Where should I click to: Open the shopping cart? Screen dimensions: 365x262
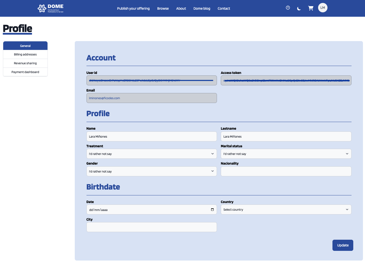[x=311, y=8]
